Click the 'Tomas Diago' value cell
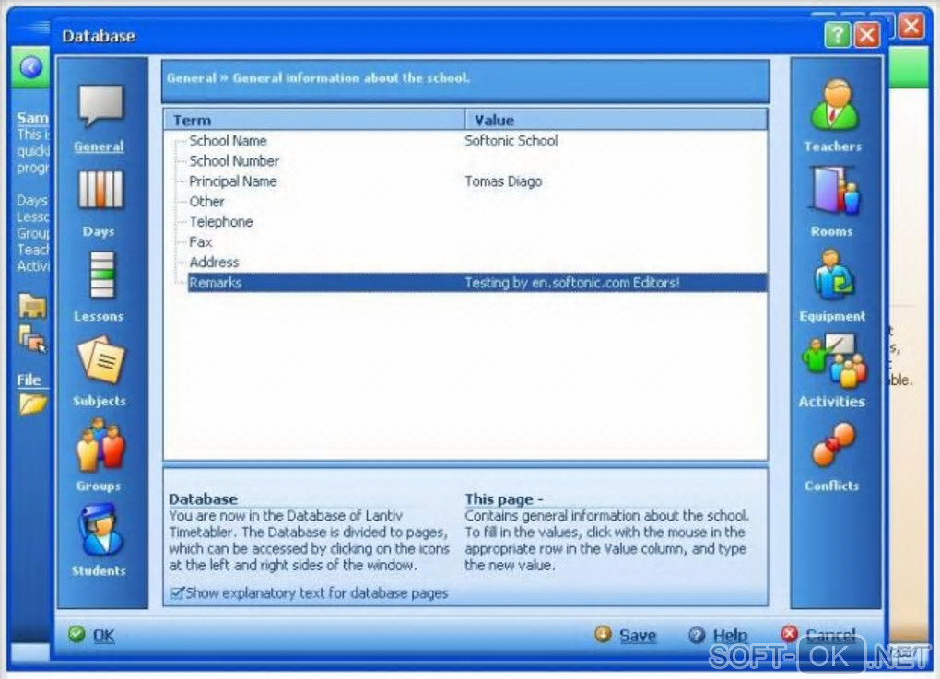Image resolution: width=940 pixels, height=679 pixels. click(x=503, y=181)
